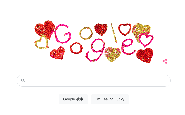Click the gold glitter letter o

[86, 33]
